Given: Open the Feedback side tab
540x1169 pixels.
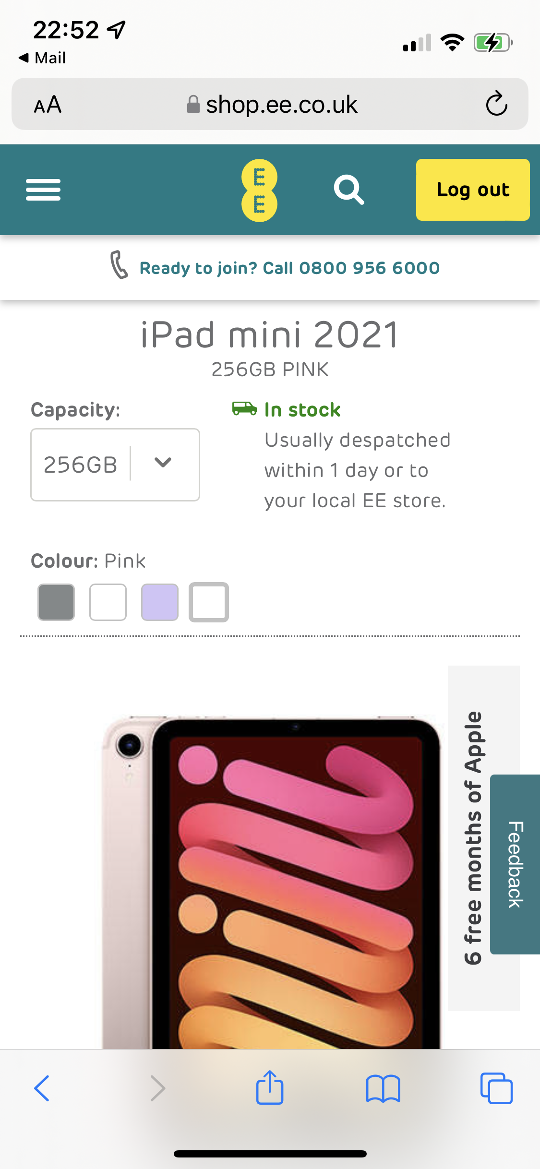Looking at the screenshot, I should [x=515, y=864].
